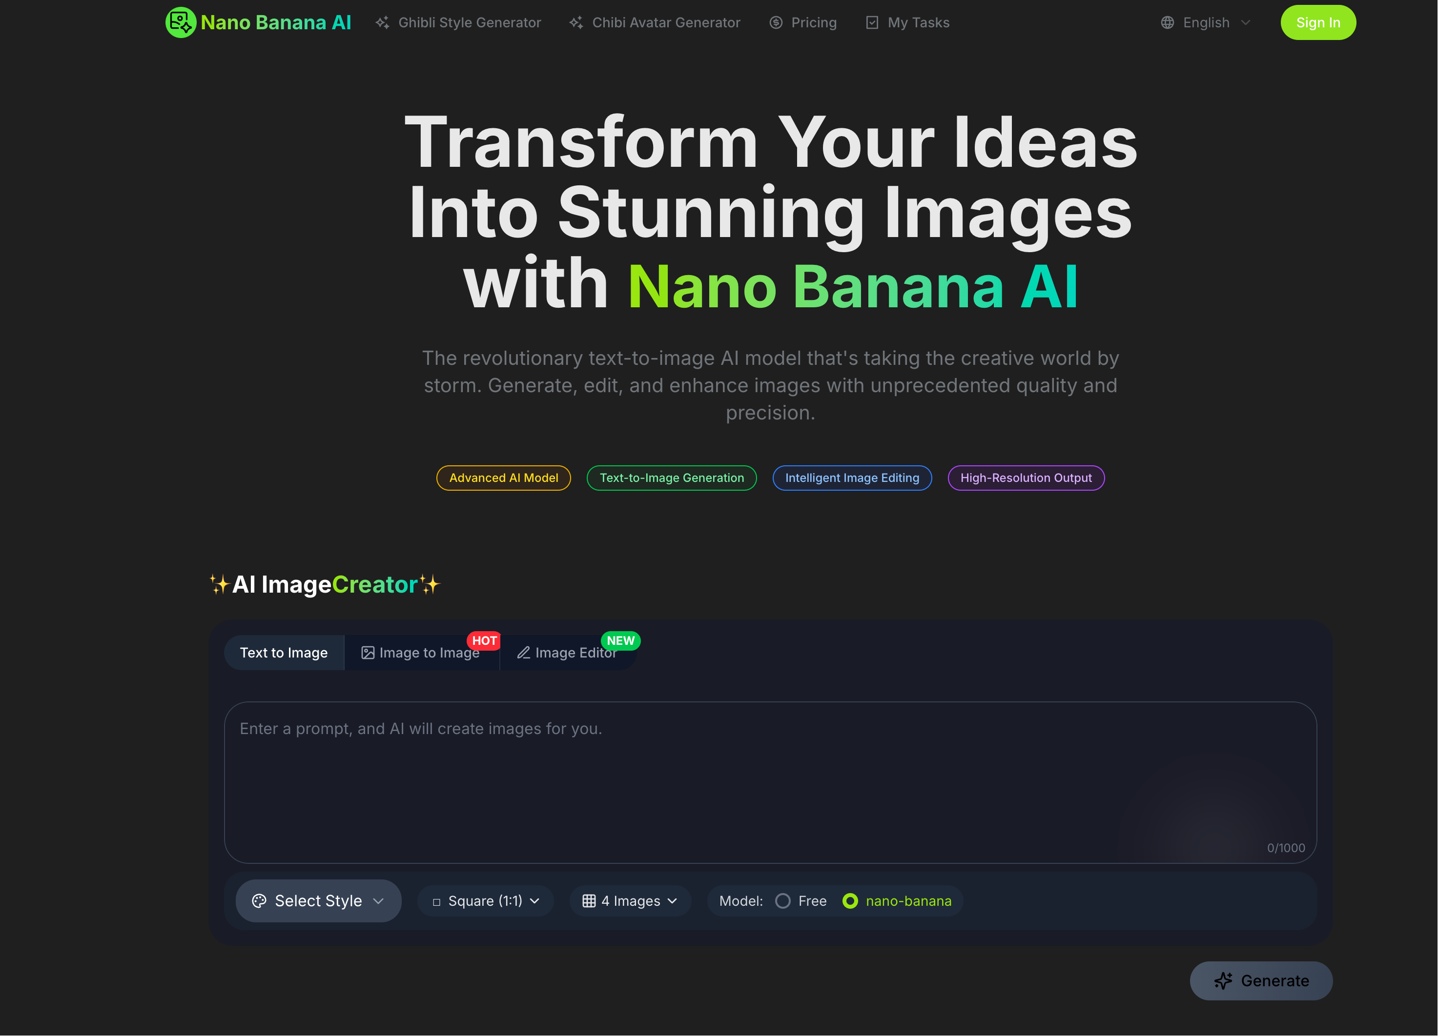Viewport: 1438px width, 1036px height.
Task: Click the Nano Banana AI logo icon
Action: 180,23
